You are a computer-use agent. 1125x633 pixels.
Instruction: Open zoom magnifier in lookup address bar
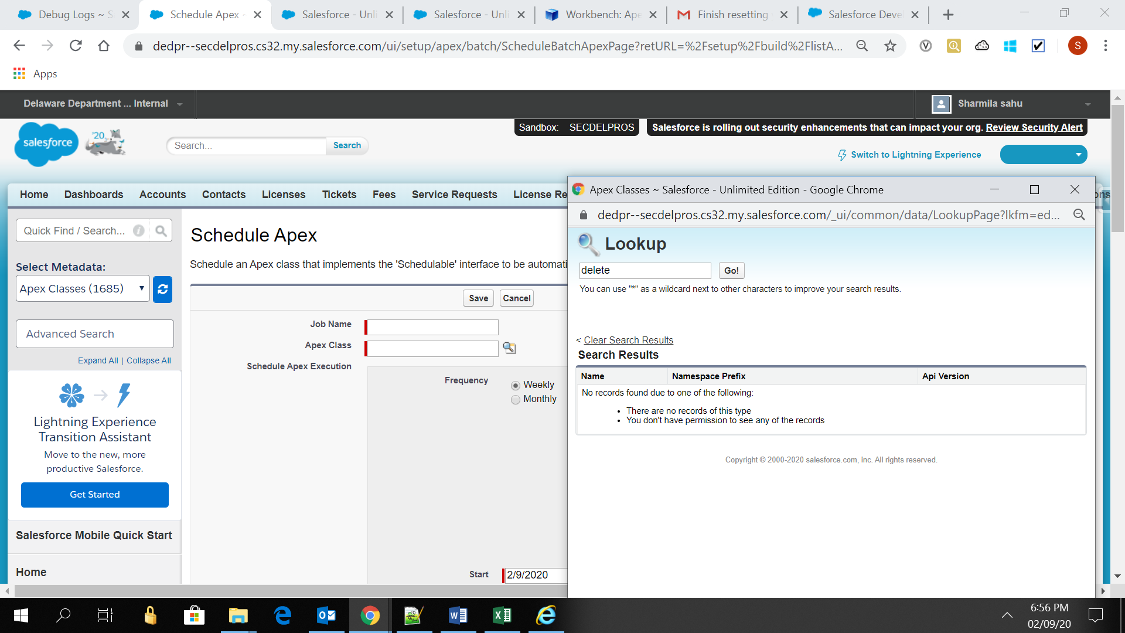tap(1079, 215)
